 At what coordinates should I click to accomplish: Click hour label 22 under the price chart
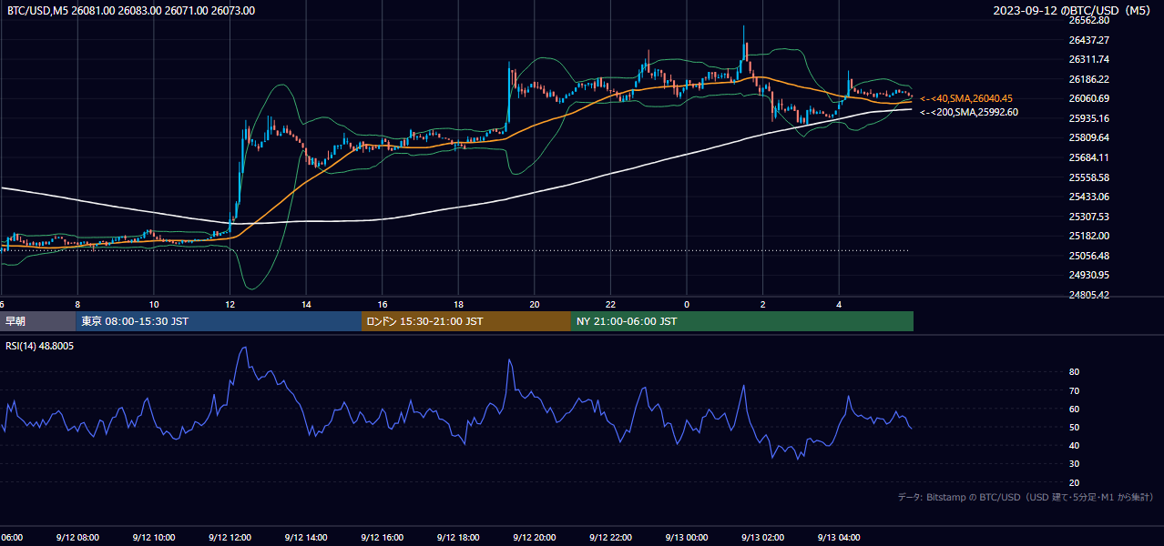coord(611,305)
